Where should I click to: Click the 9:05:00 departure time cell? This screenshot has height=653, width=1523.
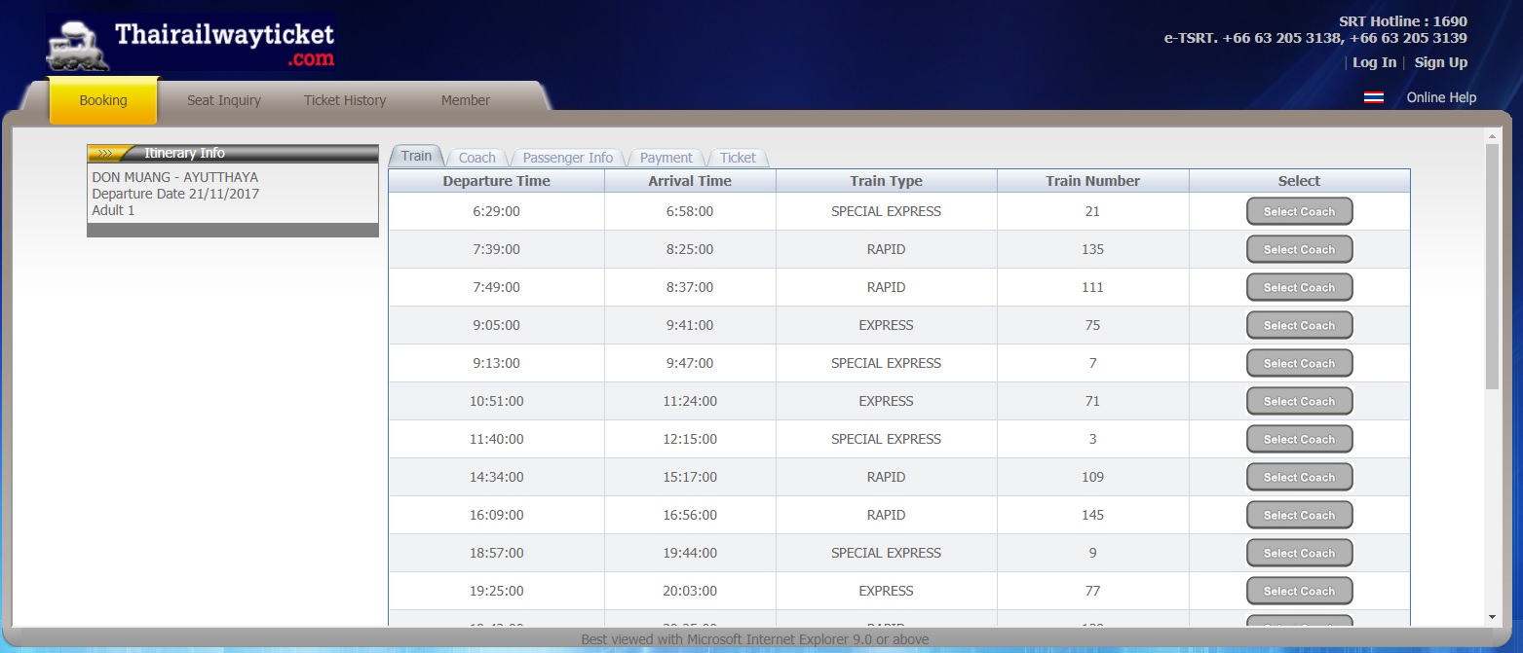(x=496, y=325)
